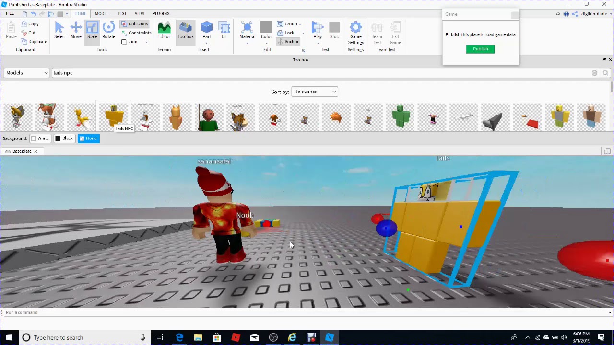Select the Baldi character model thumbnail
Screen dimensions: 614x345
(209, 117)
